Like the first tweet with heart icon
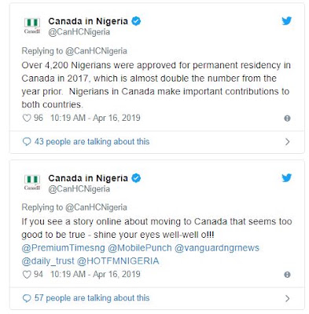 27,118
